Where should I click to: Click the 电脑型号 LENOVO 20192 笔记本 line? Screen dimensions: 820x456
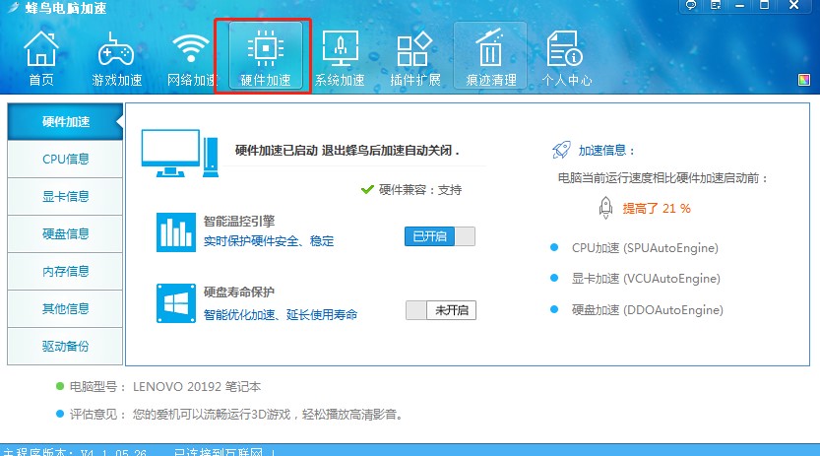pos(165,387)
